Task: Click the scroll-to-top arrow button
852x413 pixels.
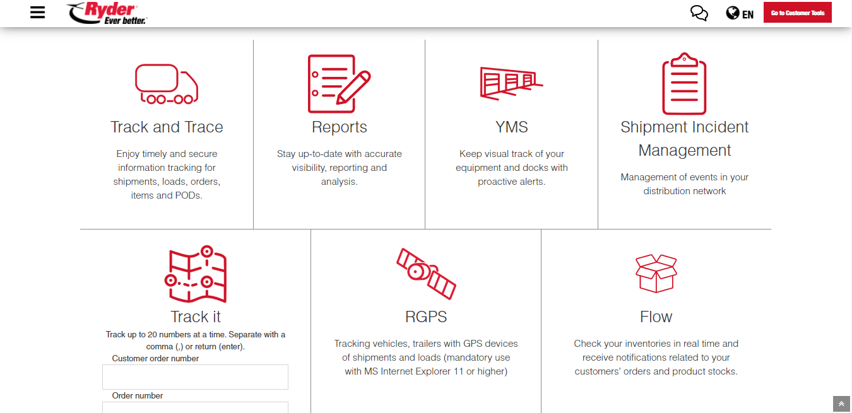Action: pyautogui.click(x=841, y=404)
